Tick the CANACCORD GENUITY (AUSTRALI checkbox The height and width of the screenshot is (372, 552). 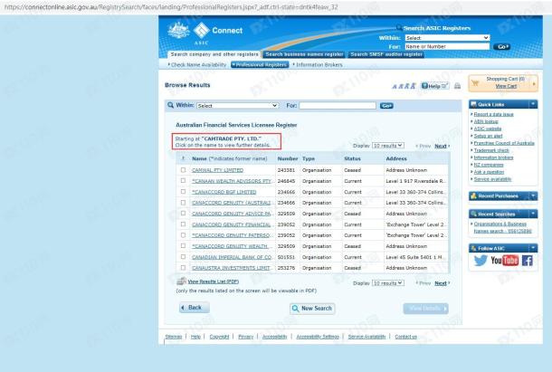pyautogui.click(x=183, y=203)
